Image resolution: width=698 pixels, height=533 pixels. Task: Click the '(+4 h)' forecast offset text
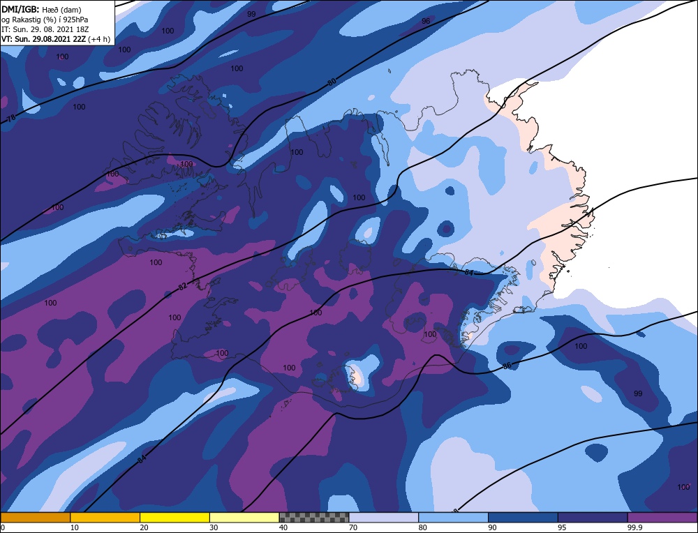point(99,39)
